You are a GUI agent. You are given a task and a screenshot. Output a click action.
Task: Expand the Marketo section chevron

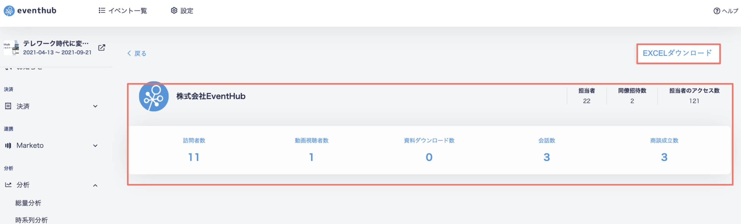[x=95, y=145]
